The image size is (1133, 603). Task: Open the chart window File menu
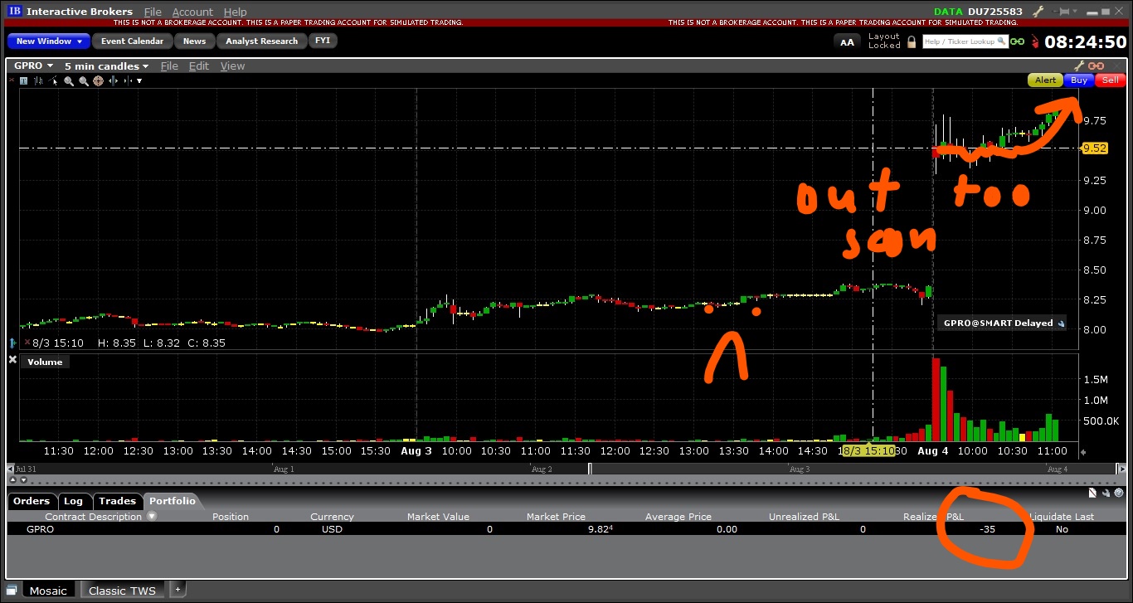pyautogui.click(x=169, y=66)
